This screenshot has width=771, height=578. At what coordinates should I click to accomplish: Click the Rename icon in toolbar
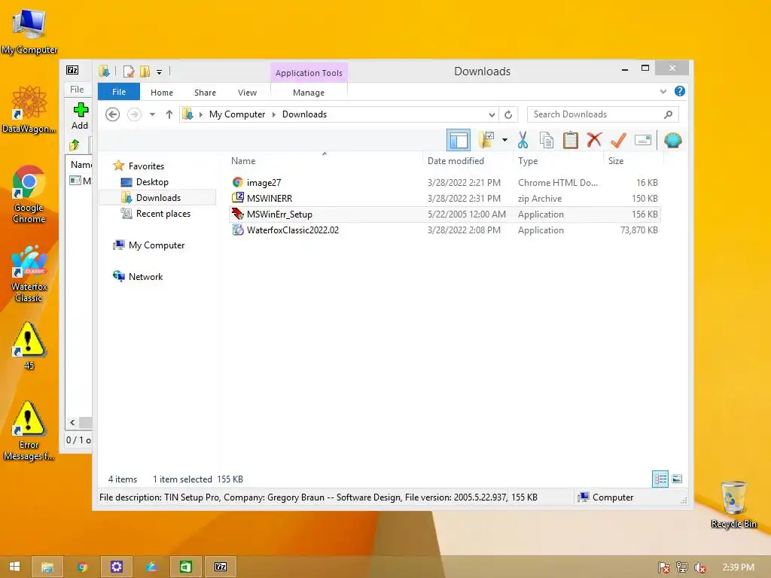click(643, 141)
